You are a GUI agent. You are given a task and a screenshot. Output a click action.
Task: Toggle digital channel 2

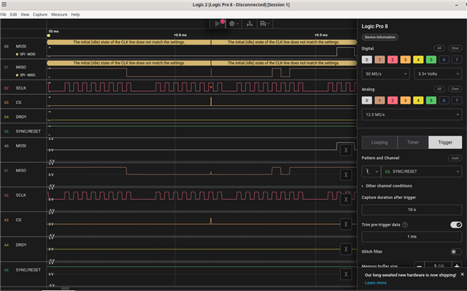pos(393,60)
